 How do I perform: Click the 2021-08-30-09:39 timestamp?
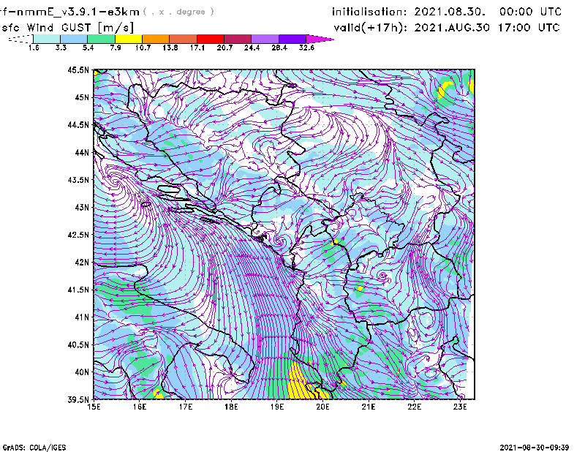point(535,448)
